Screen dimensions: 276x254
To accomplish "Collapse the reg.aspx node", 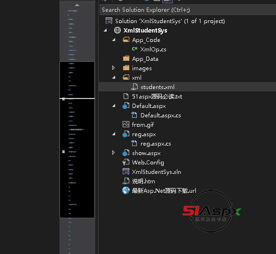I will tap(114, 134).
